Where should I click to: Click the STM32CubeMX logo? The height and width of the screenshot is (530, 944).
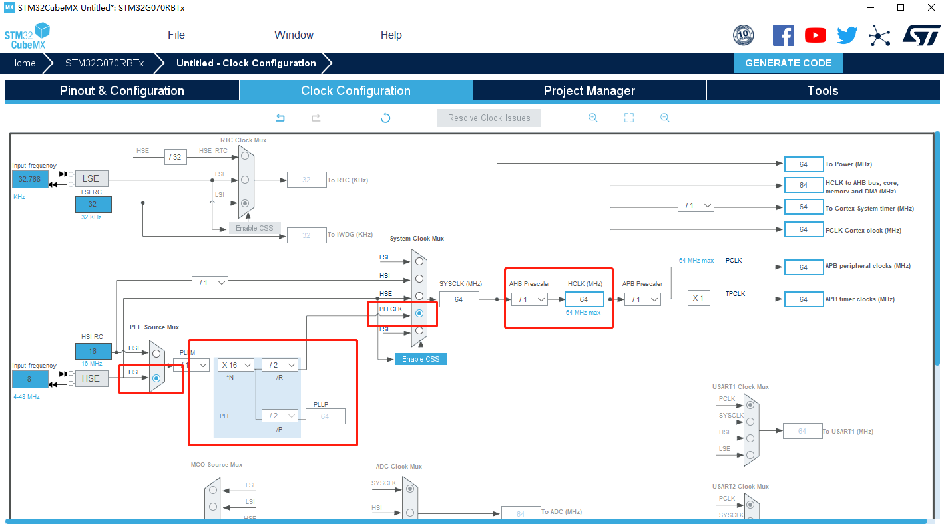point(27,35)
